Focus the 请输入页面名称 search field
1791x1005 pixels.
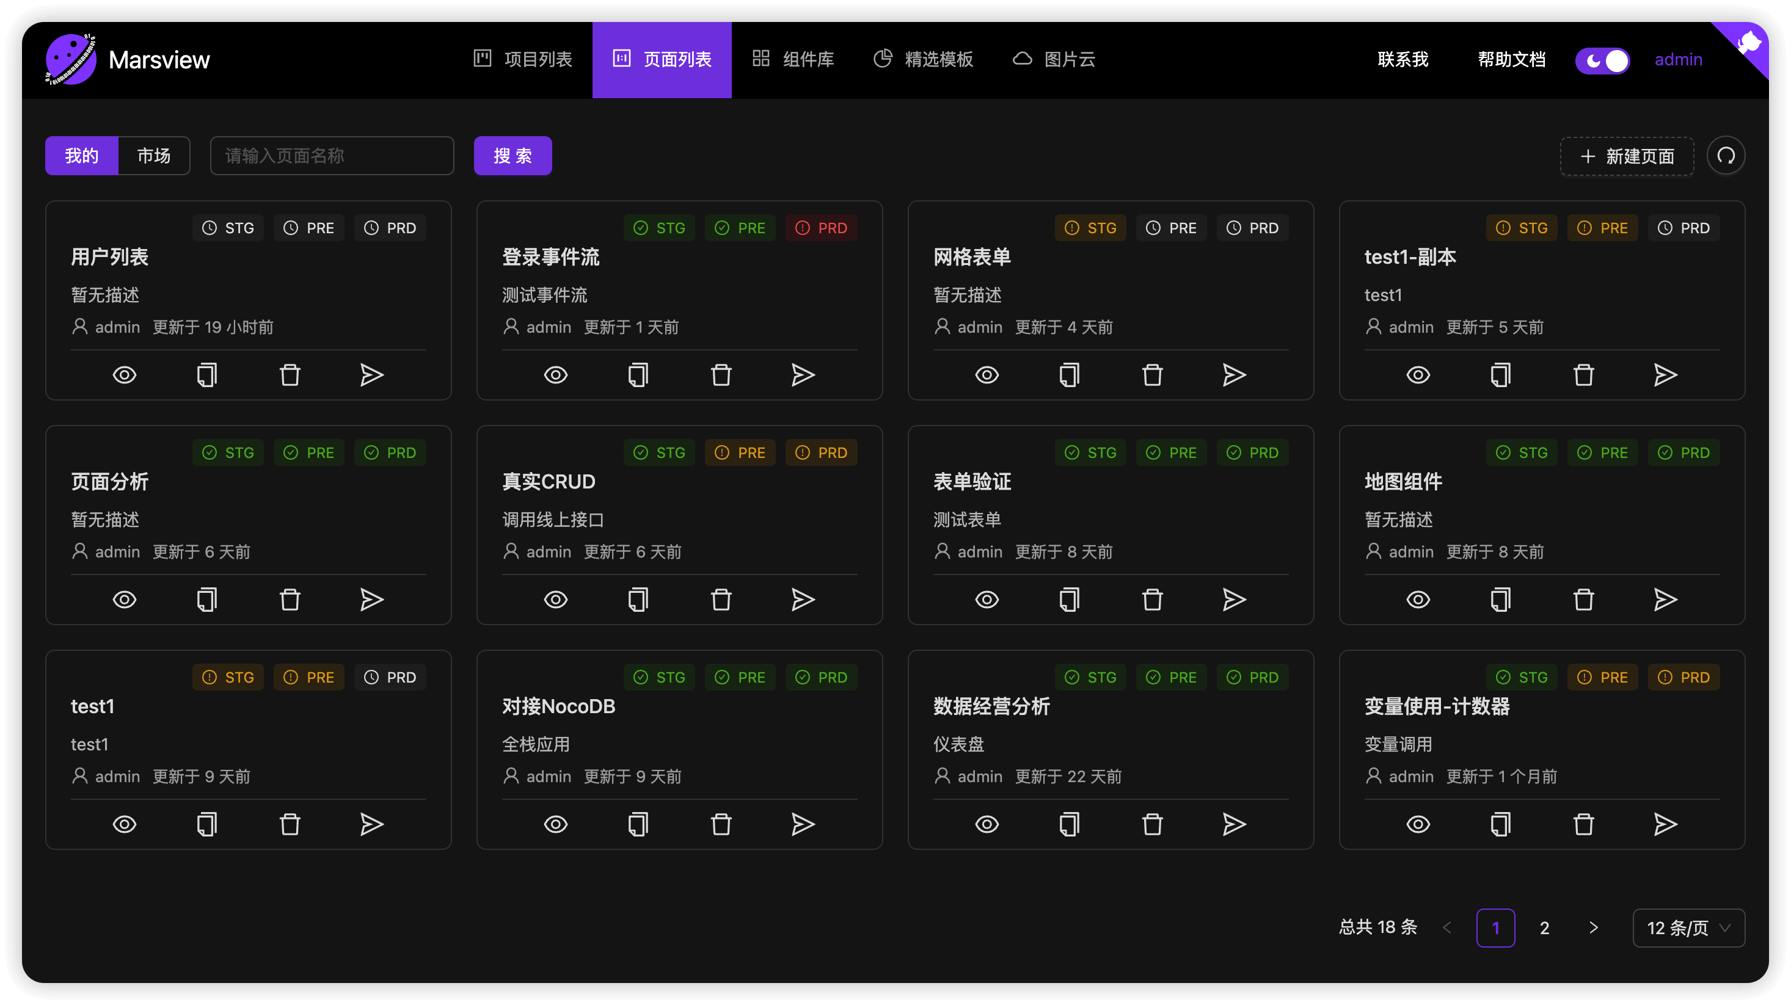point(332,156)
